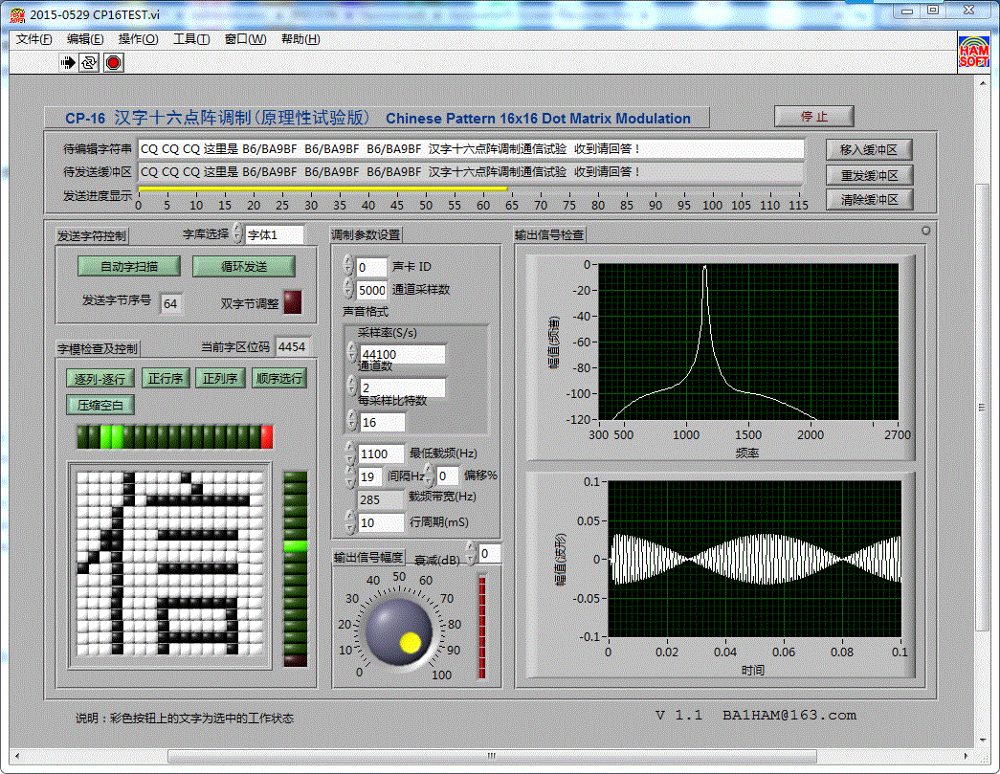
Task: Click the 19 interval Hz field
Action: coord(370,476)
